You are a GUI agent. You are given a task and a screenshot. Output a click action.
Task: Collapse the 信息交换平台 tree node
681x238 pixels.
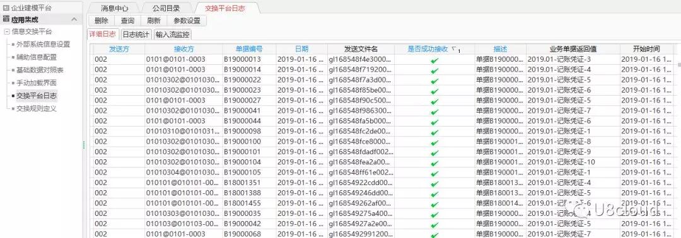7,31
